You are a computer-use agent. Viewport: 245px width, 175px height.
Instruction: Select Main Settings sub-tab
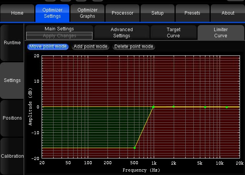[59, 29]
